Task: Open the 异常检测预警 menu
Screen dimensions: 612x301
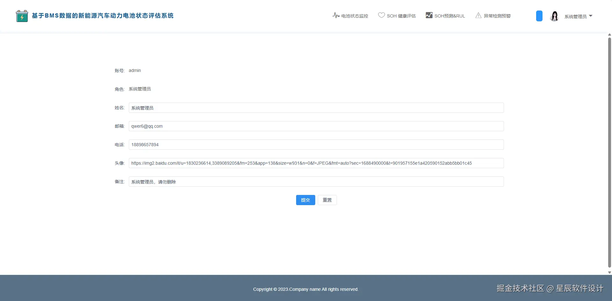Action: click(493, 16)
